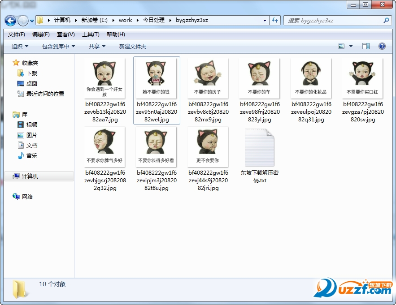
Task: Open the view options dropdown arrow
Action: click(x=351, y=46)
